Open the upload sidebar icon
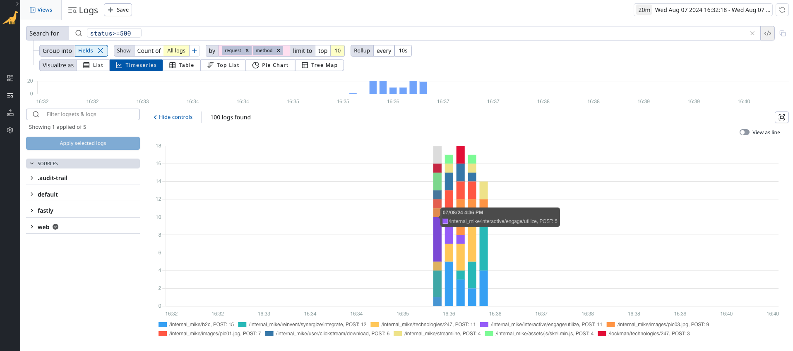This screenshot has width=793, height=351. (x=10, y=113)
